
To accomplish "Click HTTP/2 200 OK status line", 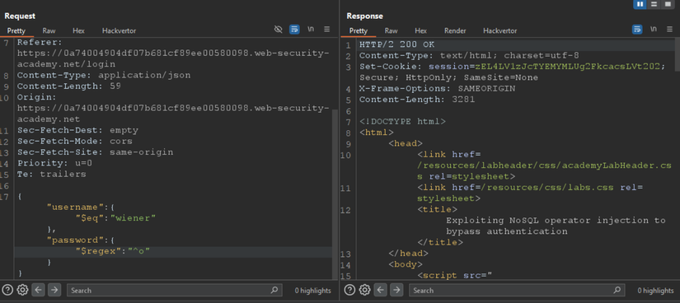I will click(x=396, y=44).
